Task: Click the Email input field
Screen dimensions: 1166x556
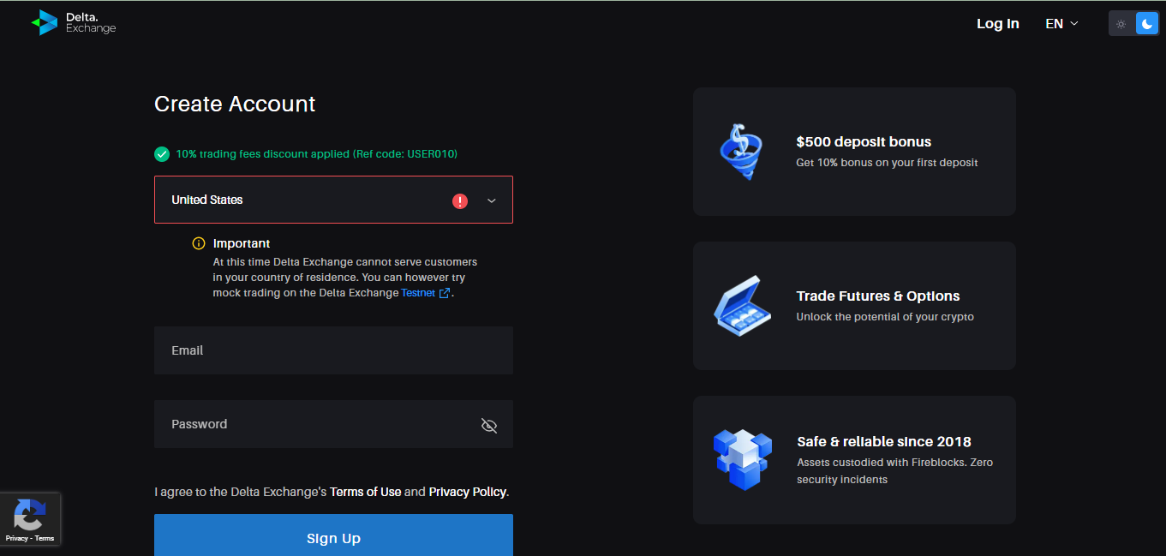Action: coord(333,350)
